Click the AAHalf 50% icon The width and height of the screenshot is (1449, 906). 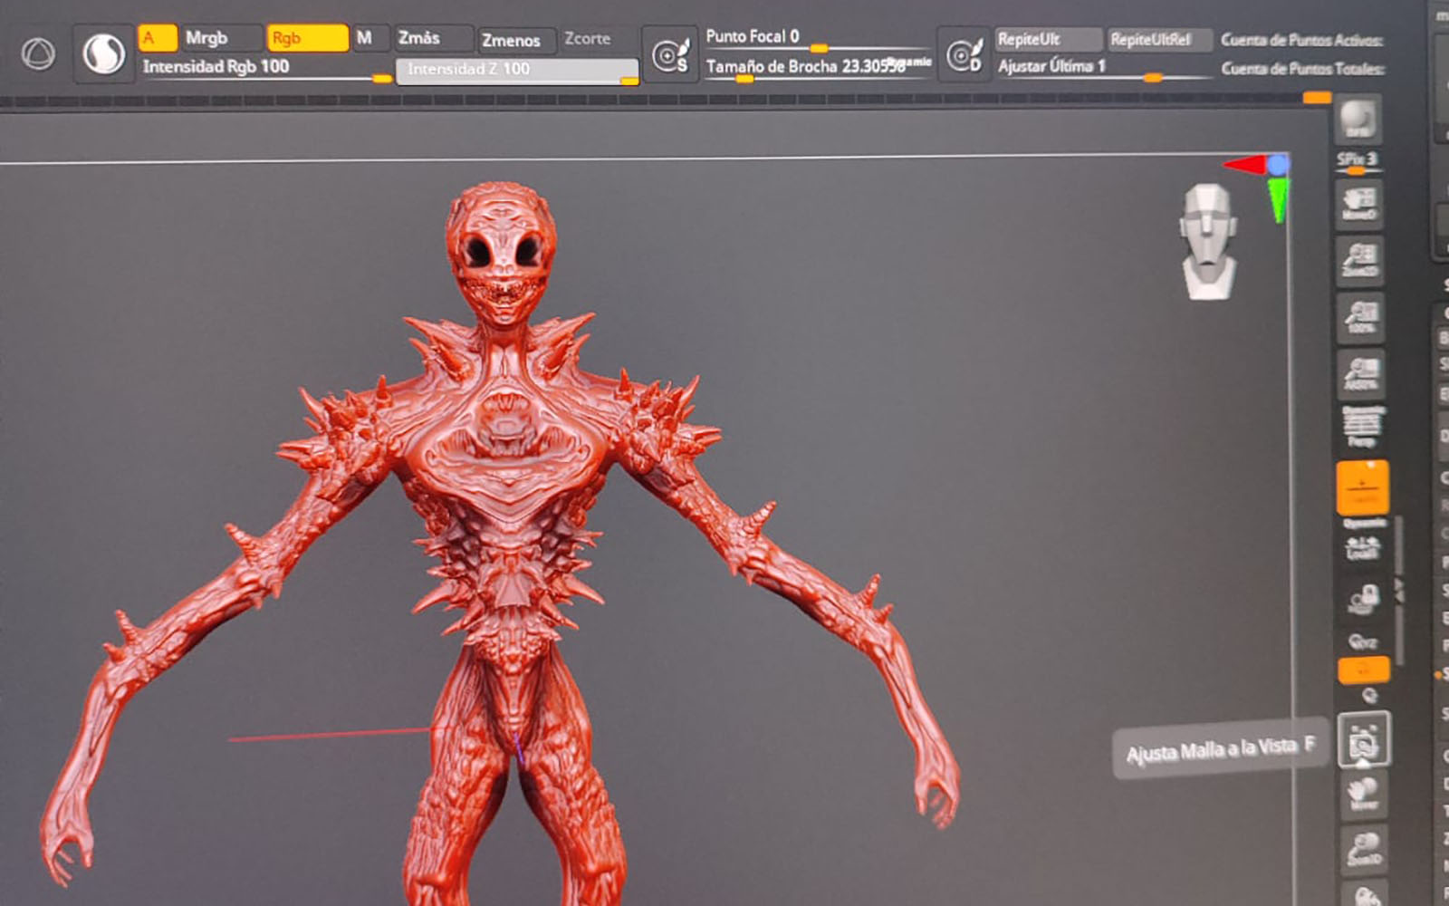click(1361, 372)
